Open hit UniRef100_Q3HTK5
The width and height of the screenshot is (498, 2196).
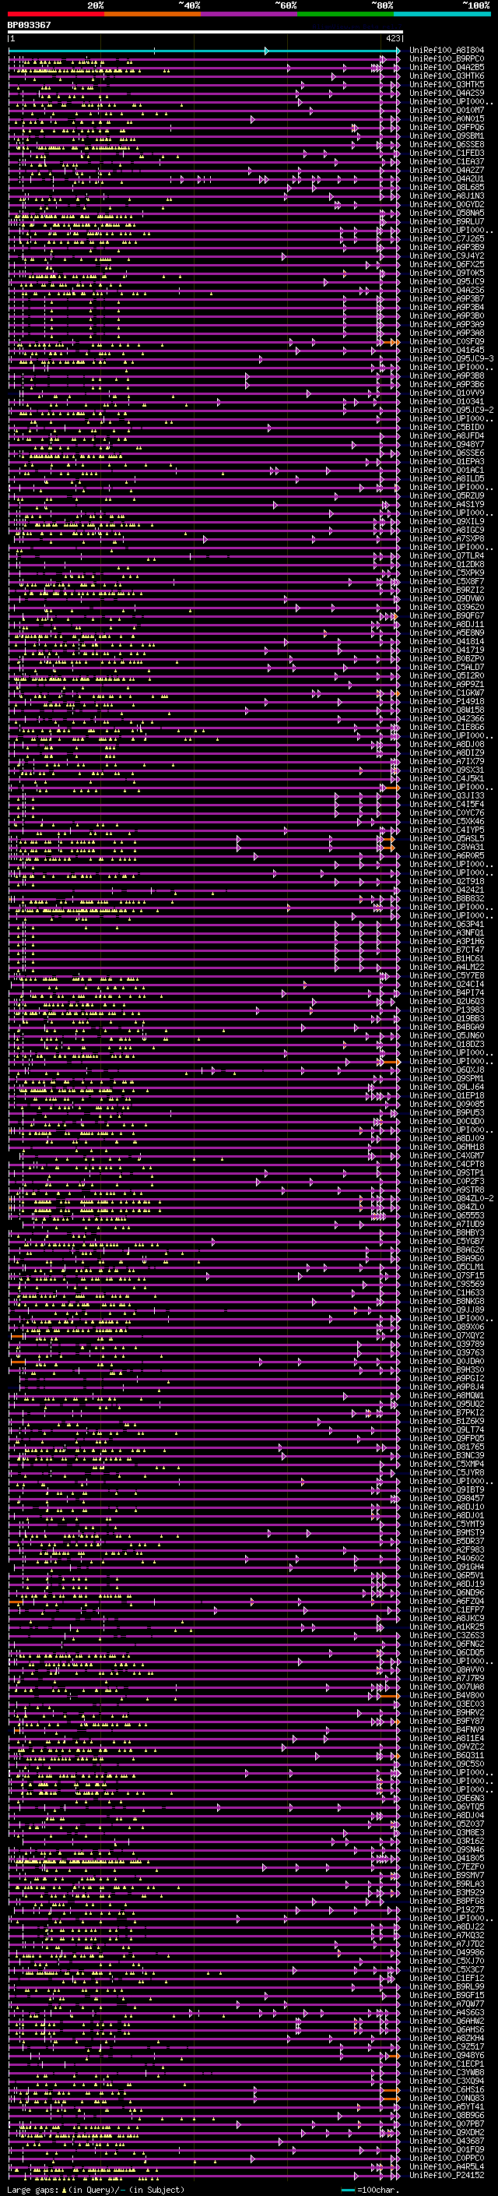pyautogui.click(x=446, y=84)
